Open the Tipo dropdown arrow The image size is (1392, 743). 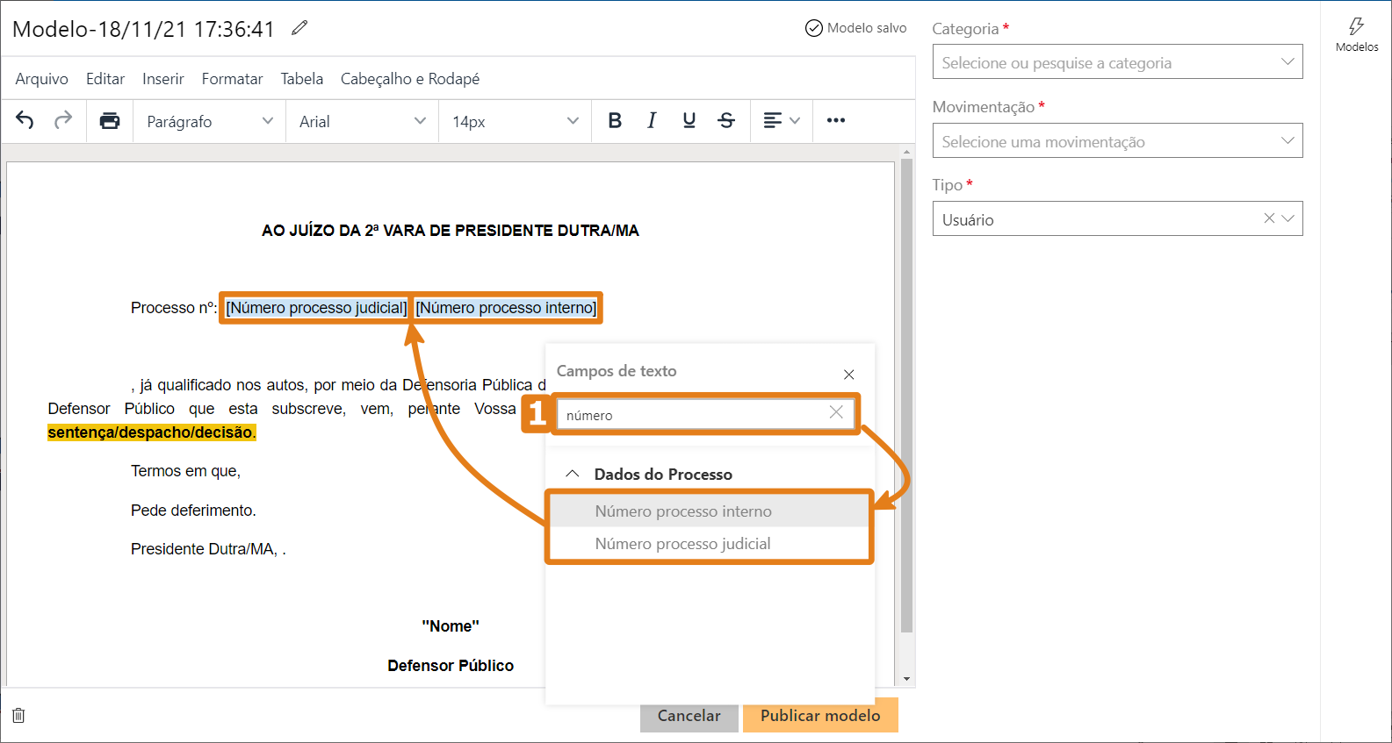point(1288,218)
